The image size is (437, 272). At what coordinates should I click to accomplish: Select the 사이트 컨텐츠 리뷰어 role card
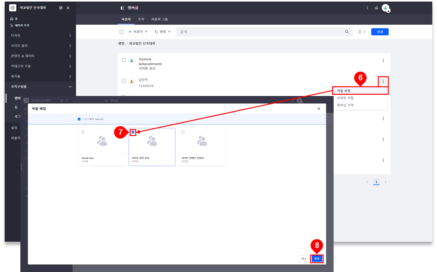pyautogui.click(x=202, y=147)
